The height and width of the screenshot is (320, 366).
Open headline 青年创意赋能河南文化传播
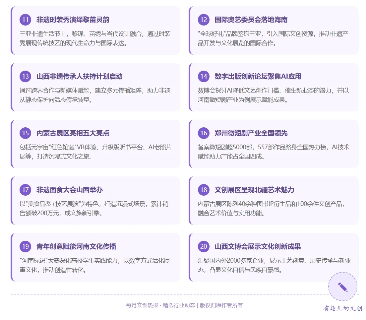coord(76,246)
